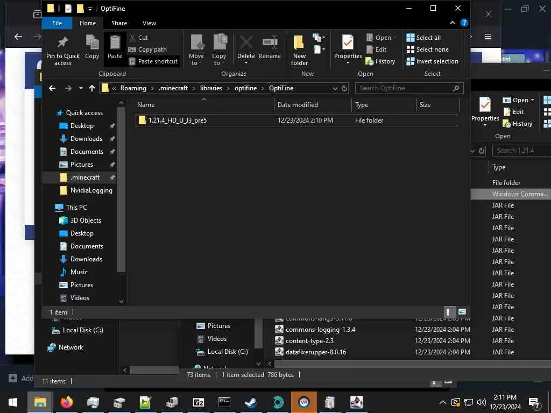Screen dimensions: 551x413
Task: Open 7-Zip from the taskbar
Action: [198, 402]
